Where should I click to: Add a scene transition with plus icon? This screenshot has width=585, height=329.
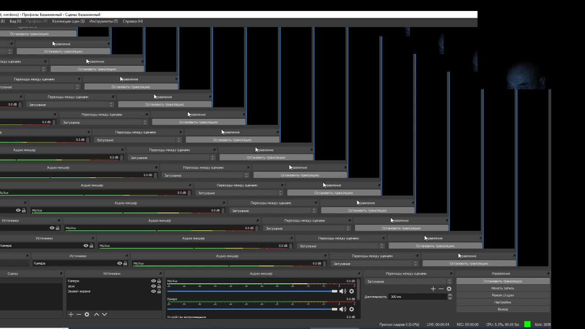433,289
